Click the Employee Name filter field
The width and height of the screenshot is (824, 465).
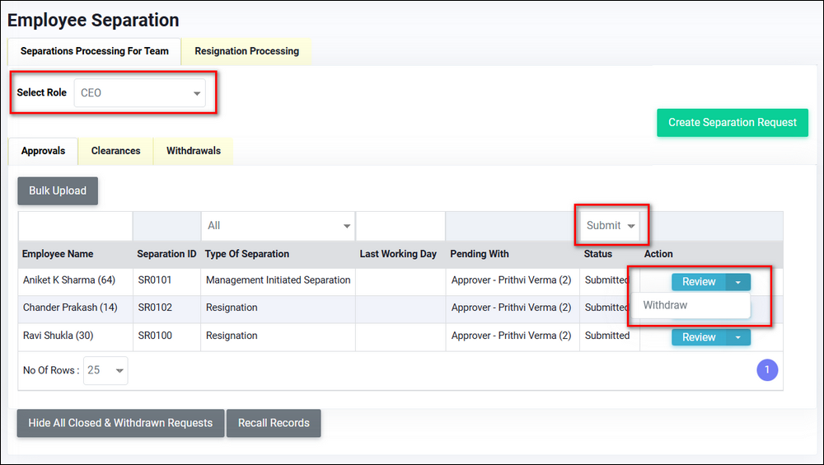pos(75,226)
